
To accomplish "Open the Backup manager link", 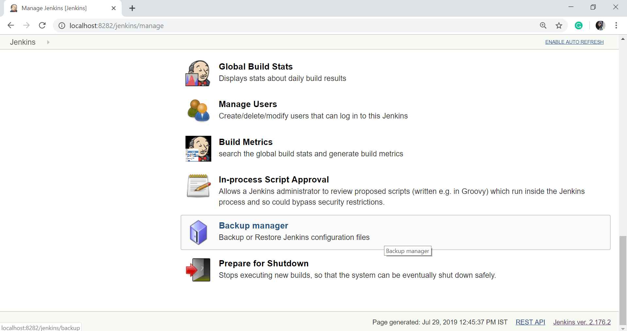I will click(253, 226).
